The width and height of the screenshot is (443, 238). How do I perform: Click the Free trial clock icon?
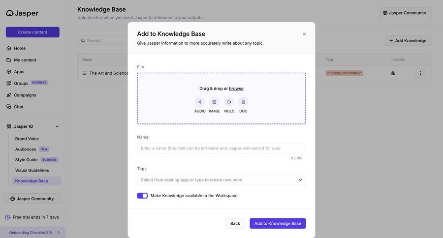click(8, 217)
